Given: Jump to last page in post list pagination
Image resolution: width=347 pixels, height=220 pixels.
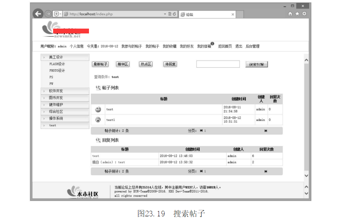Looking at the screenshot, I should pyautogui.click(x=266, y=131).
